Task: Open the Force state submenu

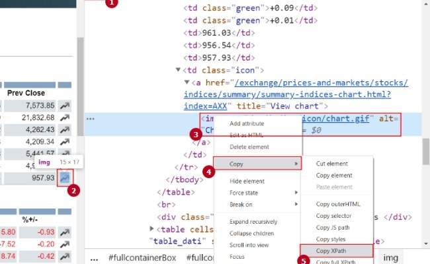Action: [x=257, y=193]
